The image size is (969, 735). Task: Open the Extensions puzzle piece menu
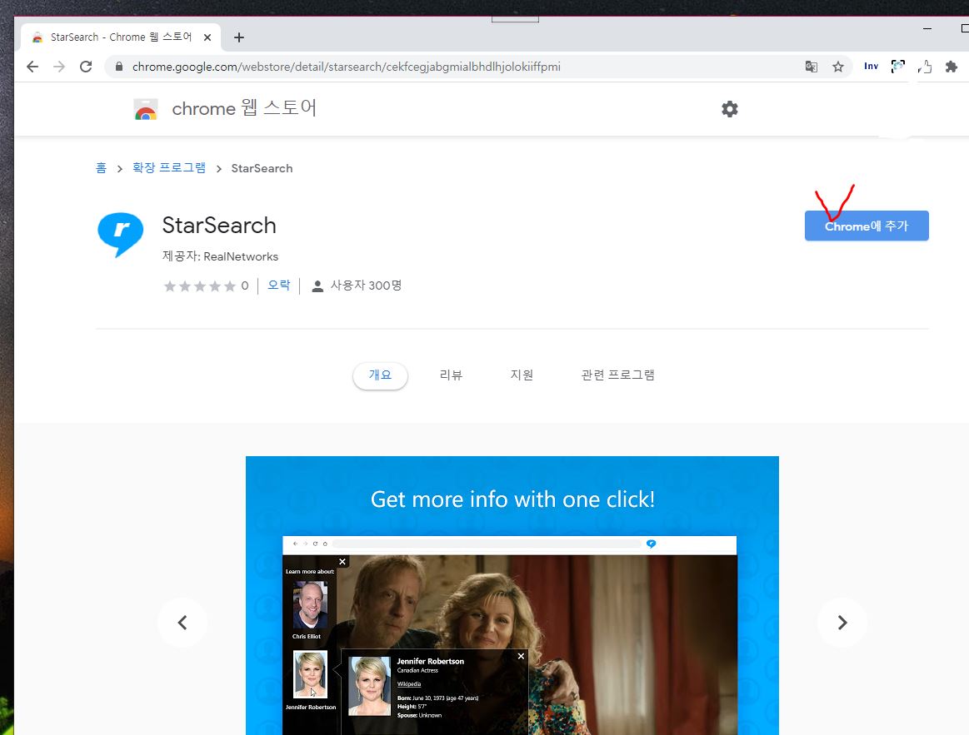click(952, 67)
